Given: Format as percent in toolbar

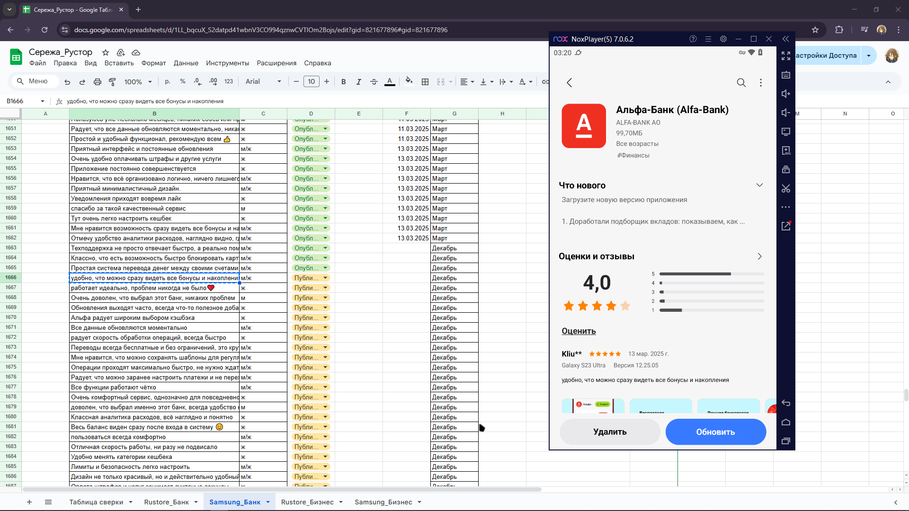Looking at the screenshot, I should [183, 81].
